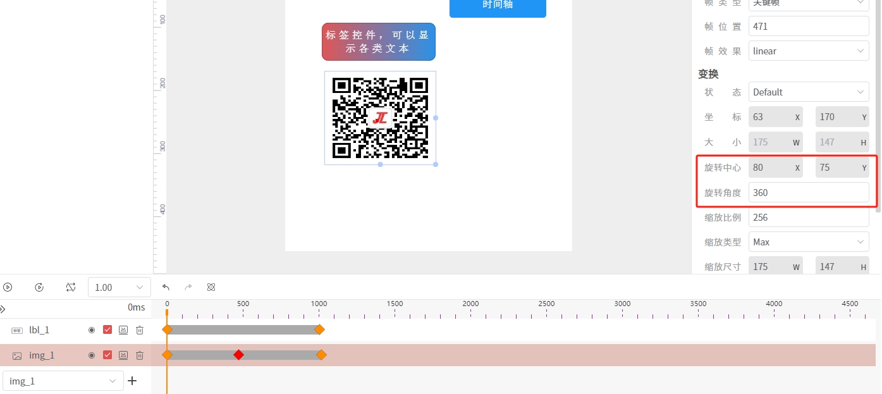Open the 1.00 playback speed dropdown
The height and width of the screenshot is (394, 882).
119,287
